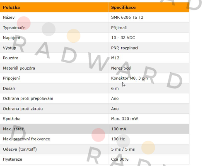Select the 'Max. 320 mW' value

pos(125,119)
